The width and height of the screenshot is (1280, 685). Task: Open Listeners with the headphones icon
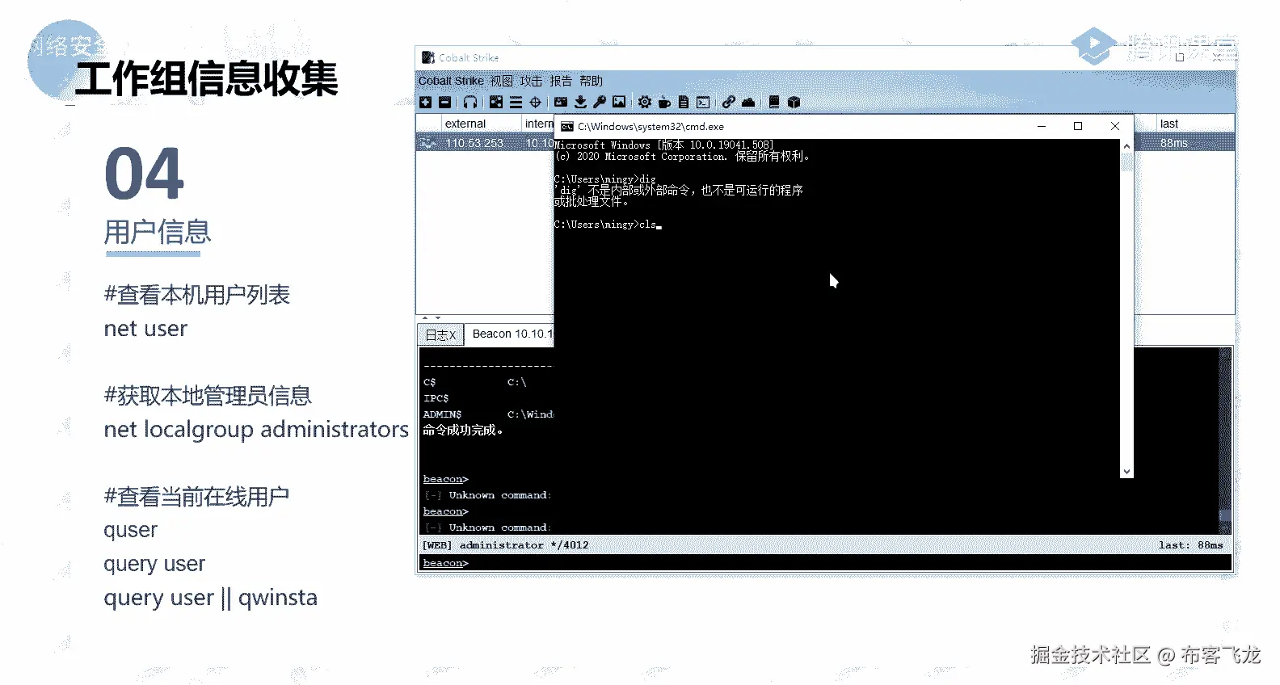click(470, 102)
